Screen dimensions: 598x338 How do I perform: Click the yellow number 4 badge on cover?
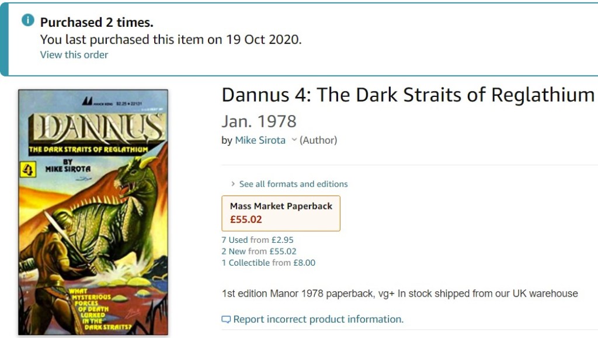pos(27,169)
